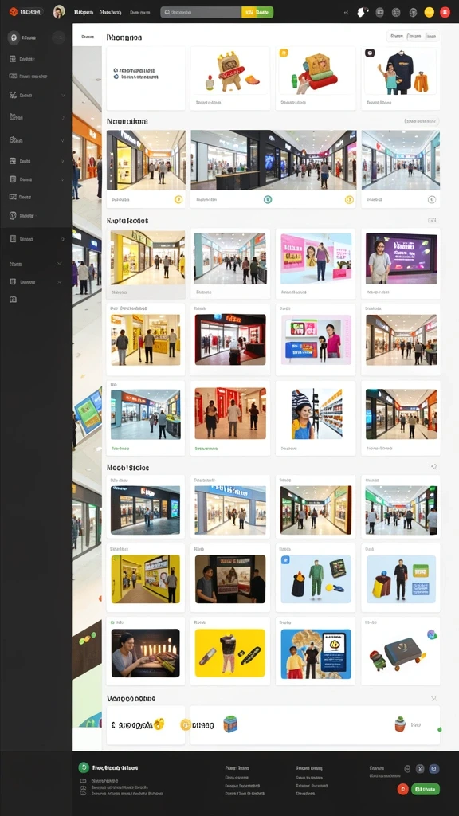The height and width of the screenshot is (816, 459).
Task: Open the user avatar in the top bar
Action: pyautogui.click(x=59, y=11)
